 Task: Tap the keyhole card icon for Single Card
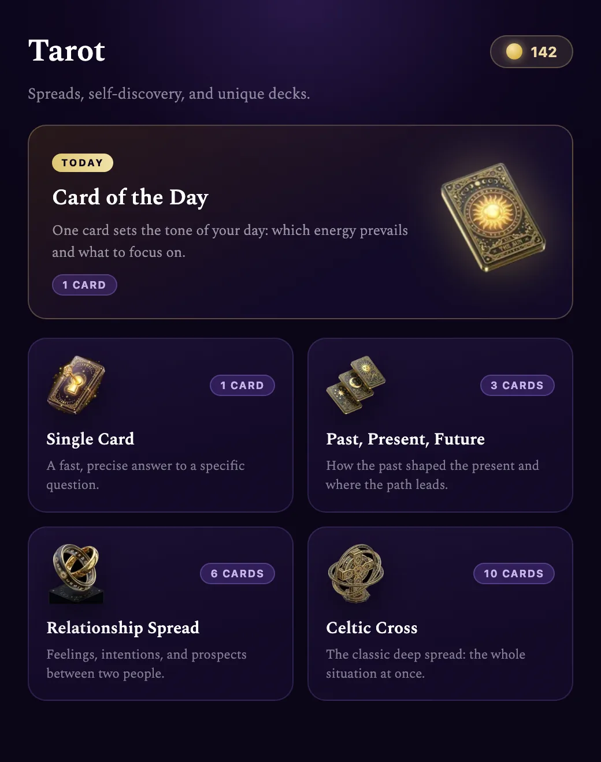(x=76, y=385)
